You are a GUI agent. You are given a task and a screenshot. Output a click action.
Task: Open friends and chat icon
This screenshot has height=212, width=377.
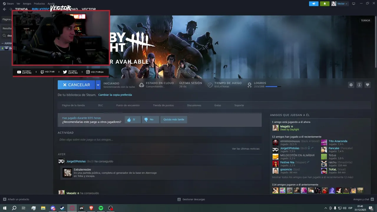click(372, 199)
